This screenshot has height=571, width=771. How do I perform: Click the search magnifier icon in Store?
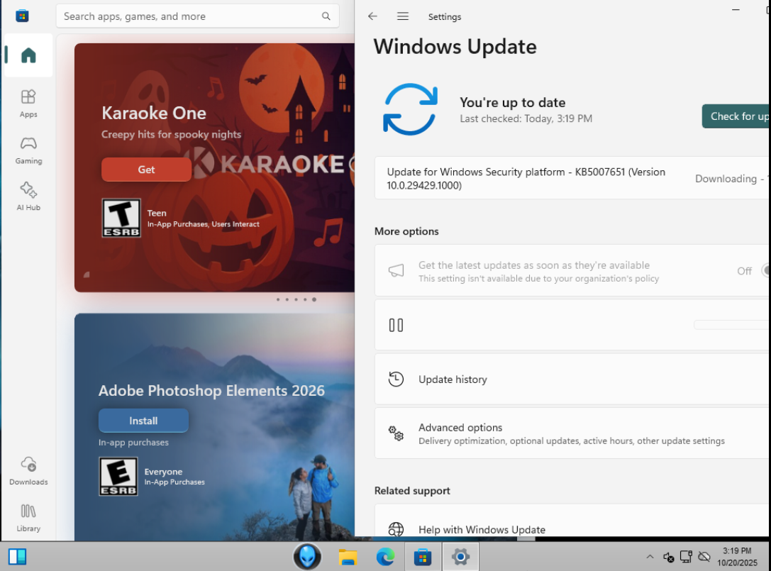[x=326, y=16]
